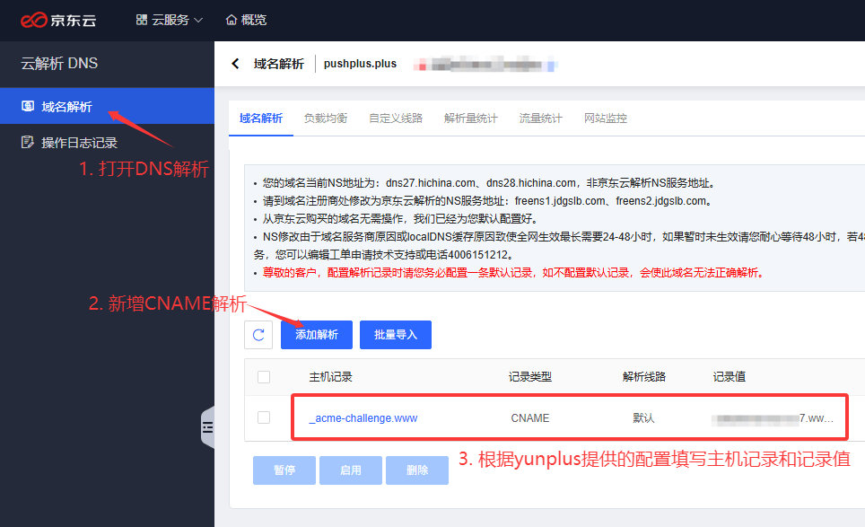Collapse the left sidebar handle
The image size is (865, 527).
click(x=207, y=426)
